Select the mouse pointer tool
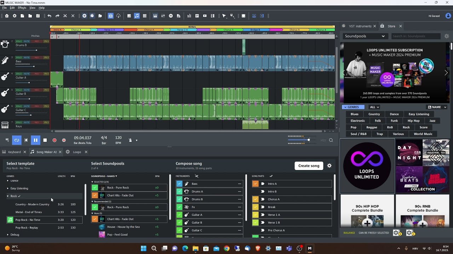The image size is (453, 254). click(x=224, y=16)
